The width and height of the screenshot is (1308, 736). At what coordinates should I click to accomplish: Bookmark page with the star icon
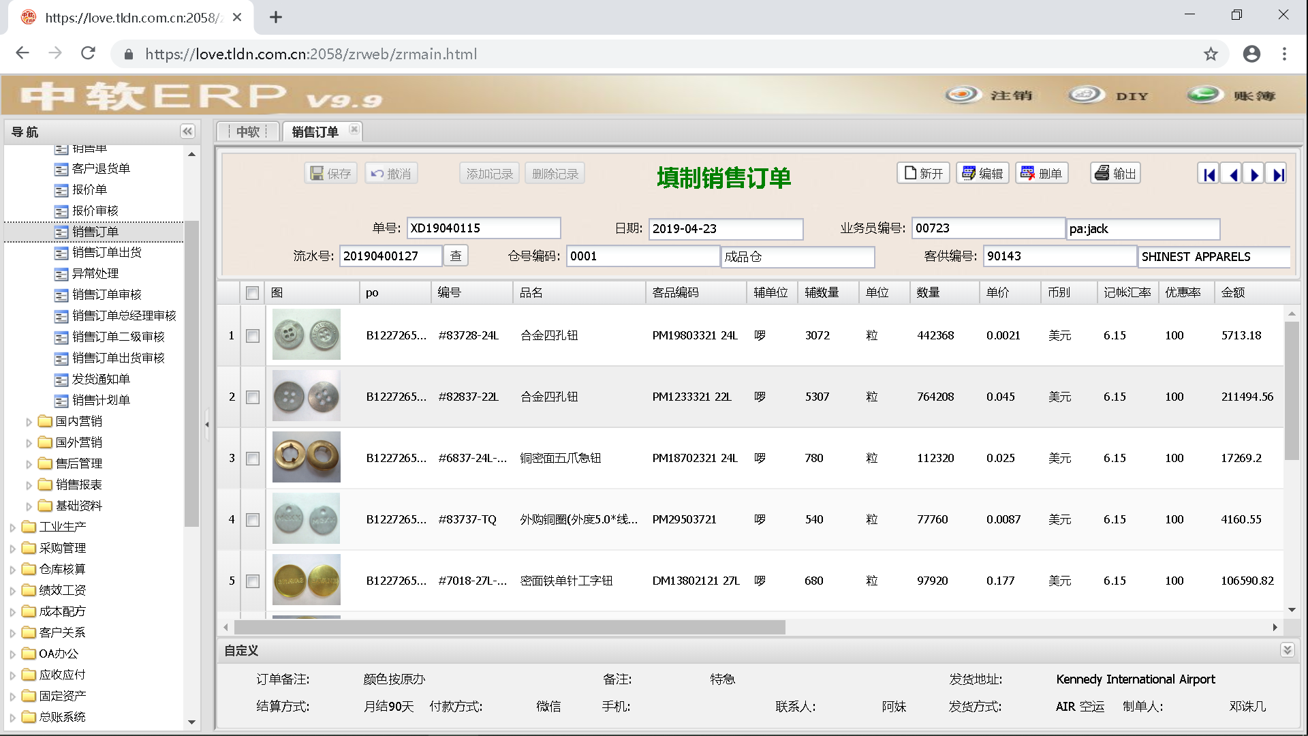[x=1211, y=54]
